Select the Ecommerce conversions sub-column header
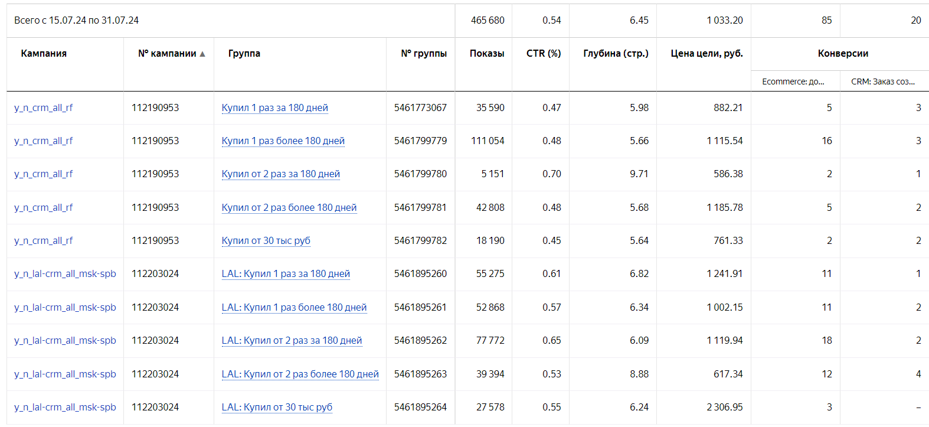 (x=793, y=82)
